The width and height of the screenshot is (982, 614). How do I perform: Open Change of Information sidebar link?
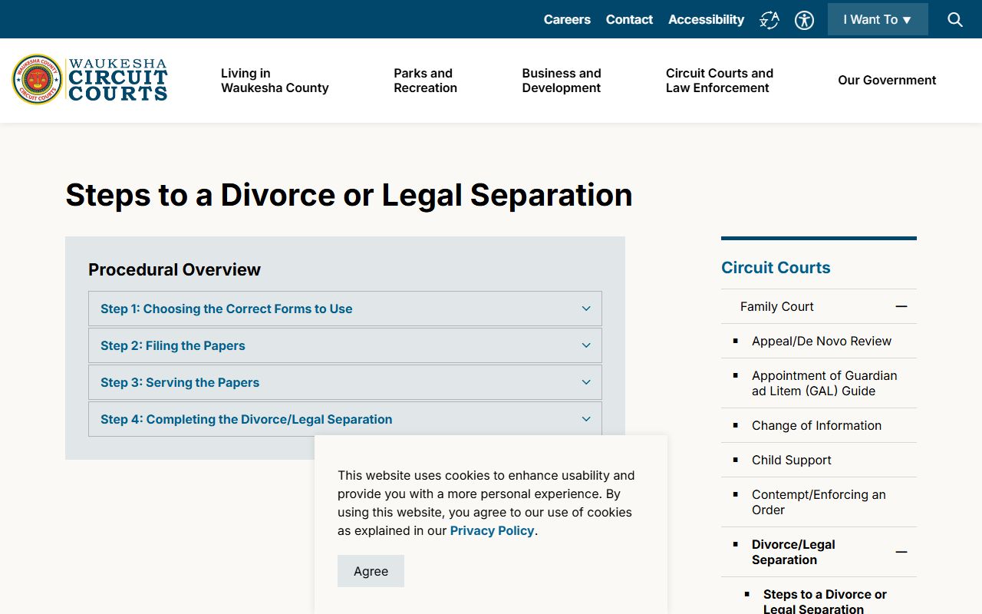click(816, 425)
